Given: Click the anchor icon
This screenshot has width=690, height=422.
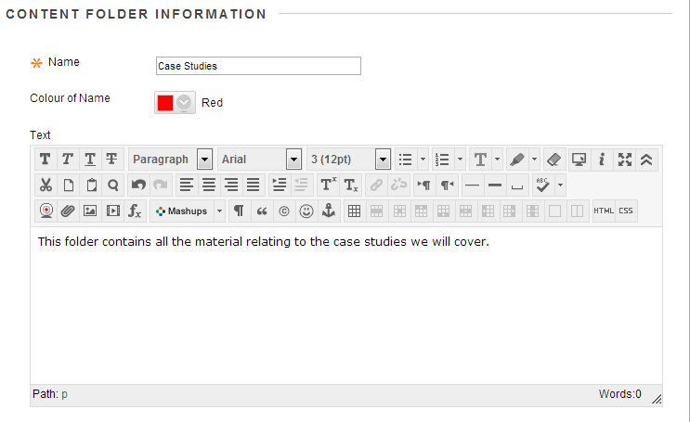Looking at the screenshot, I should [328, 211].
